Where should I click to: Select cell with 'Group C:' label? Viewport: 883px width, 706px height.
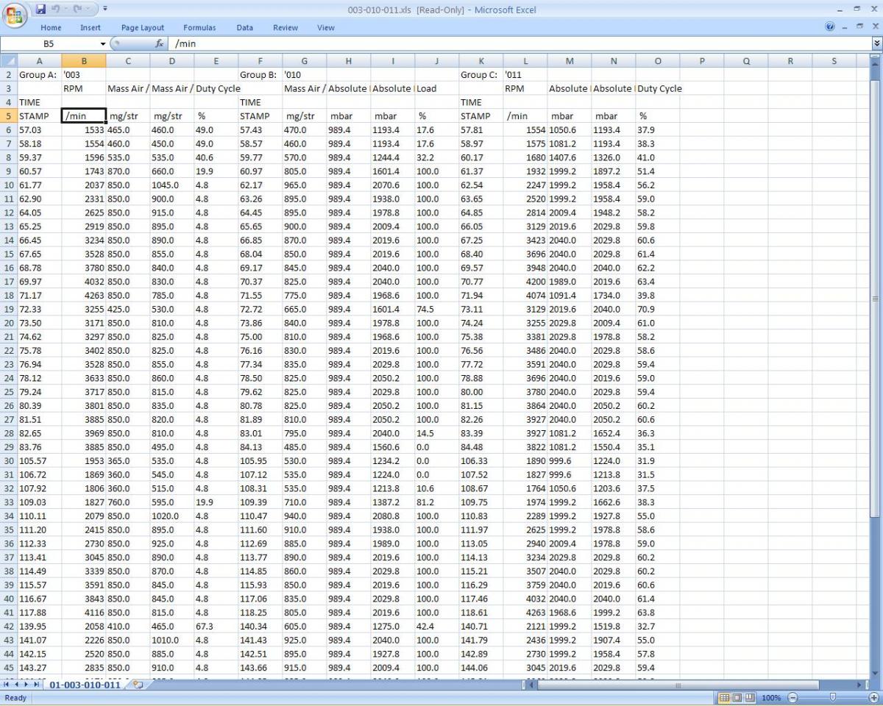pyautogui.click(x=480, y=75)
